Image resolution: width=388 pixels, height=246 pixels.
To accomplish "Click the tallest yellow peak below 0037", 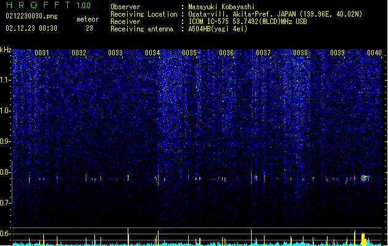I will click(x=252, y=237).
